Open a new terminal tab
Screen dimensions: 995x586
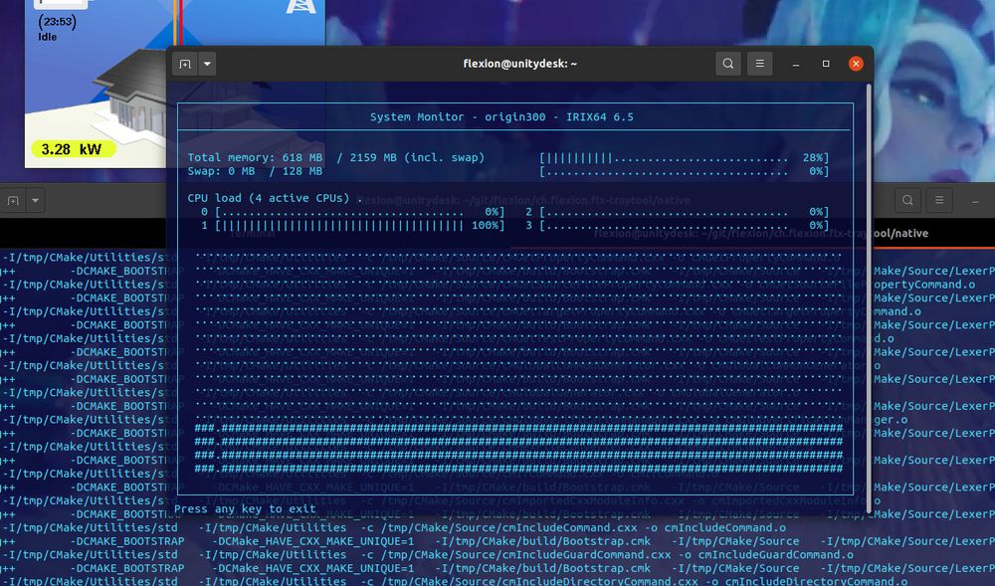(184, 63)
